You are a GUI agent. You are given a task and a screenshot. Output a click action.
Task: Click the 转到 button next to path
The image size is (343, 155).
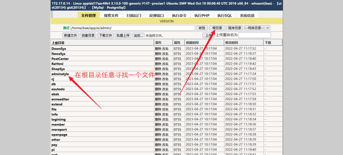[201, 28]
